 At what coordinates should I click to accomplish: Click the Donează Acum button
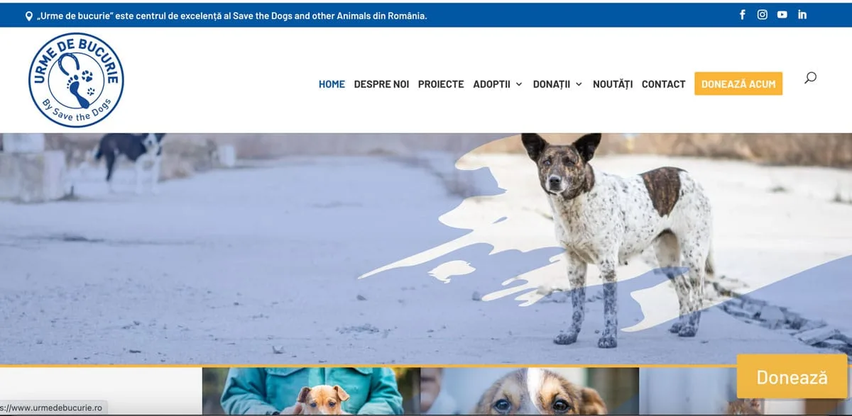coord(738,84)
